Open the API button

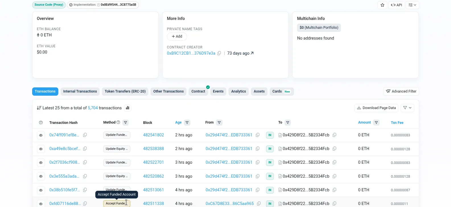pos(396,5)
